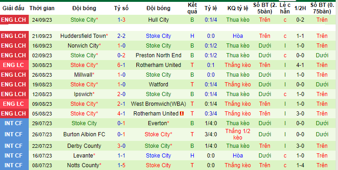338x170 pixels.
Task: Click the ENG LCH league badge for 24/09/23
Action: 13,20
